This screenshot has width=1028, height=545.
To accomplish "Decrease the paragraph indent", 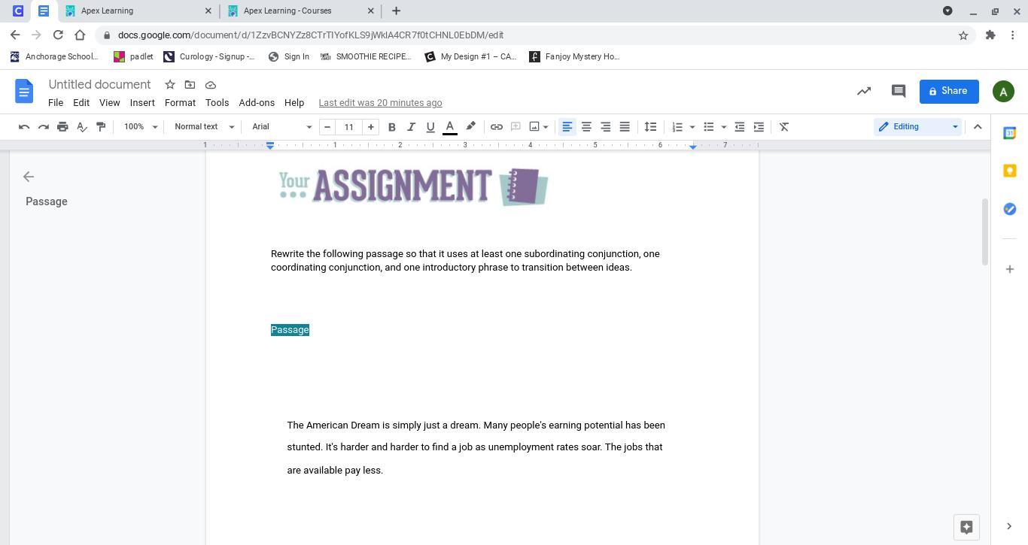I will point(740,127).
